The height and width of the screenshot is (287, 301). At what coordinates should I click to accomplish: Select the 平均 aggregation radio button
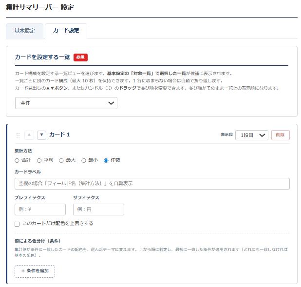39,161
